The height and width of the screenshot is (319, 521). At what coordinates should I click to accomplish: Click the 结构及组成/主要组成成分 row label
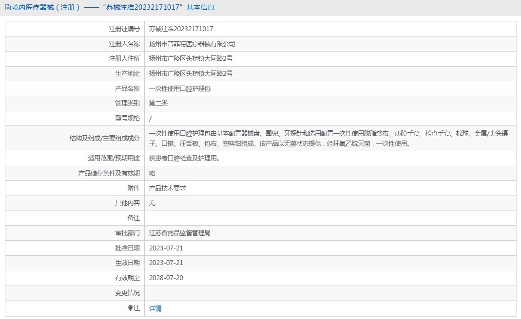104,138
